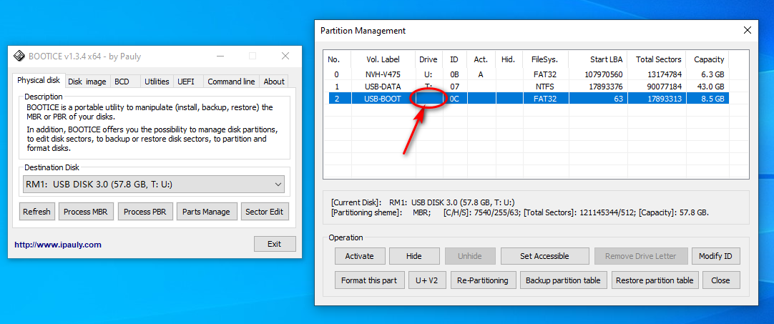Click the Exit button in BOOTICE
Image resolution: width=774 pixels, height=324 pixels.
pos(275,244)
